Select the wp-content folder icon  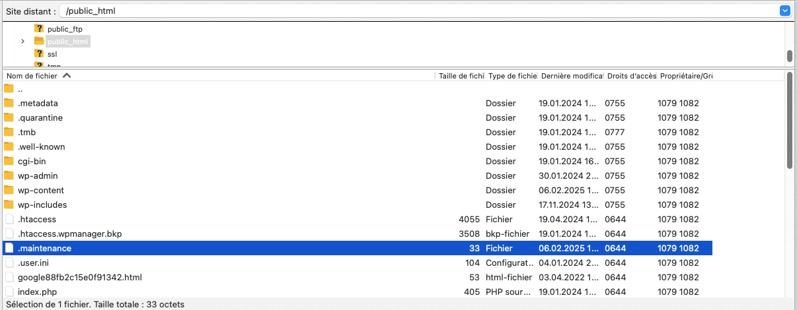[9, 190]
